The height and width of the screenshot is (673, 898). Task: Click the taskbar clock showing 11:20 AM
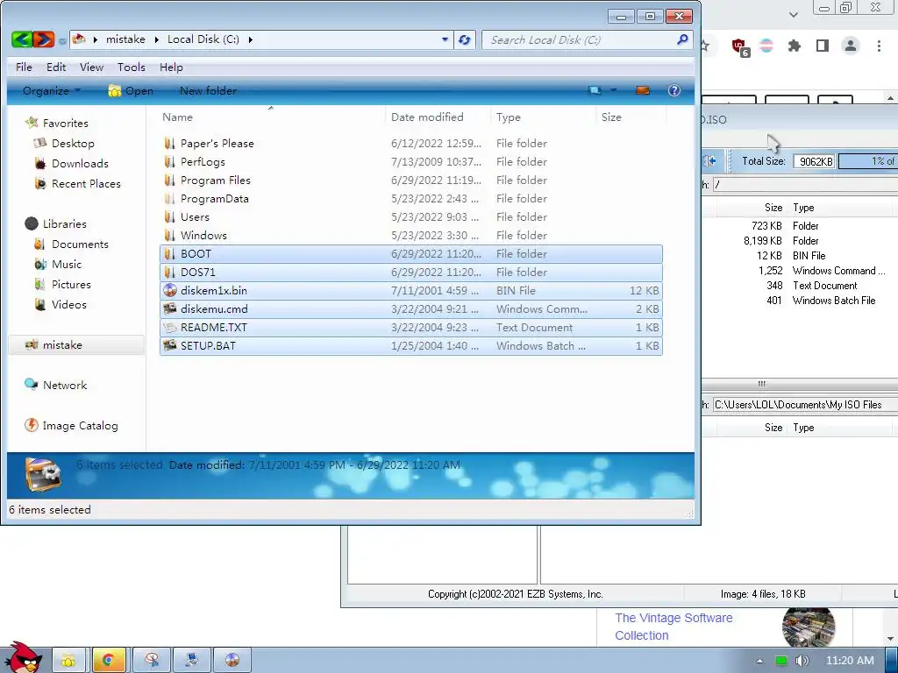(x=850, y=661)
